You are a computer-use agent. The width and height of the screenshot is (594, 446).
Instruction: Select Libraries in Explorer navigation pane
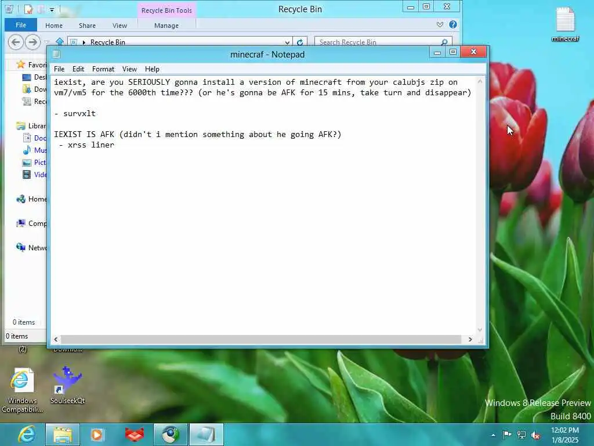pos(32,126)
